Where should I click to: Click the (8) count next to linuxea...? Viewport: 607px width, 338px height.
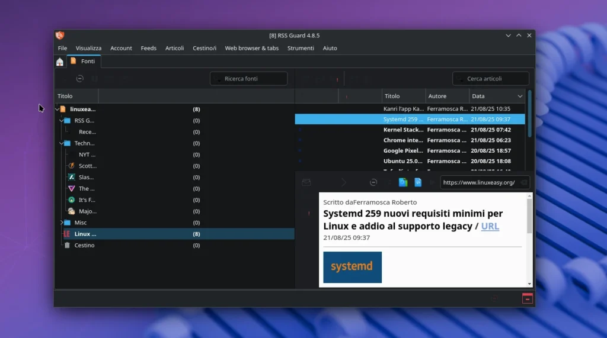196,110
